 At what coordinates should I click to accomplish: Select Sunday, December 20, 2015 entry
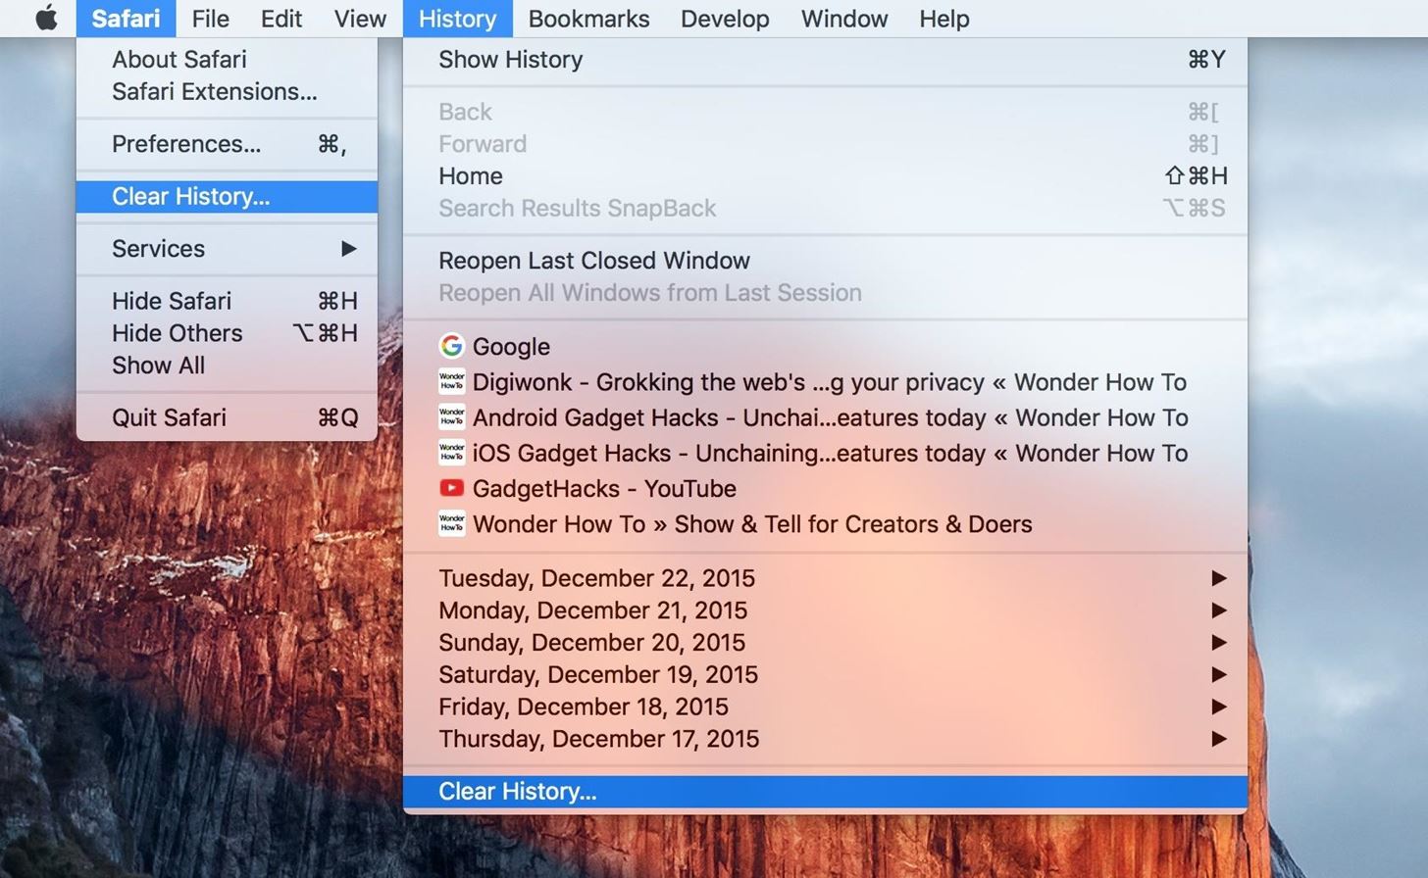pyautogui.click(x=825, y=643)
